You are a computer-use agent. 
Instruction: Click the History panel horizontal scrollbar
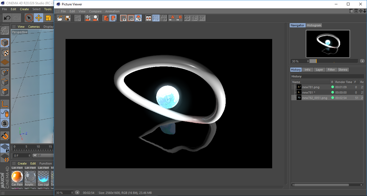(321, 185)
